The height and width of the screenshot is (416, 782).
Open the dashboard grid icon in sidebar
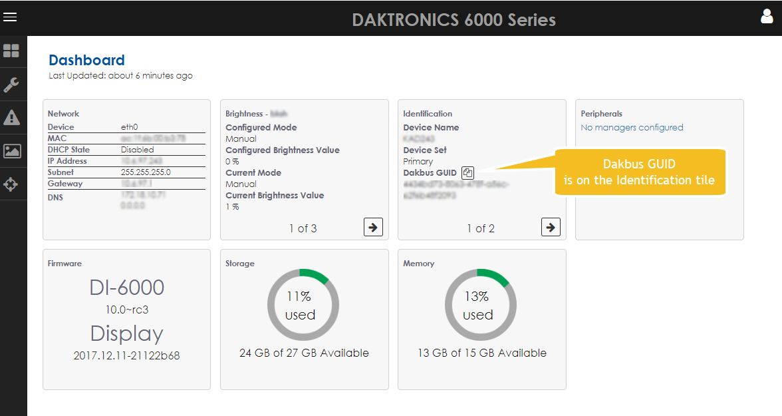11,51
